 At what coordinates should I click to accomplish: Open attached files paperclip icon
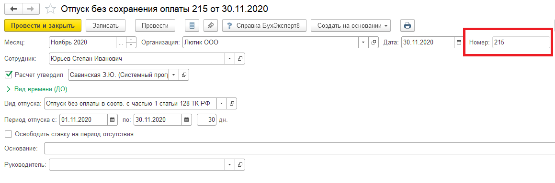211,25
